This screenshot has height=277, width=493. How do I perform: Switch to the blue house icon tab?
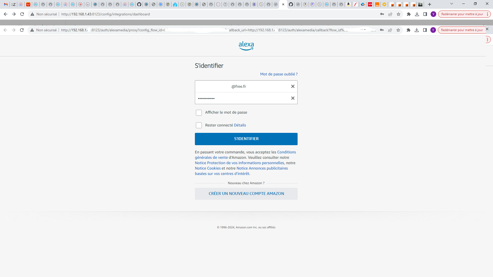point(175,4)
